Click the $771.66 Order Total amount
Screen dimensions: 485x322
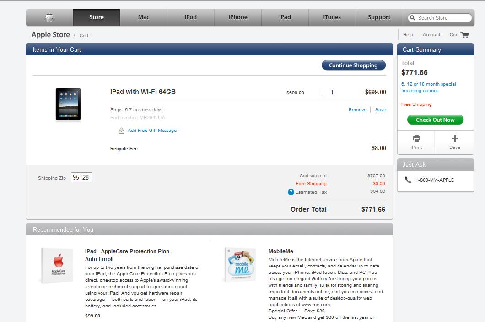click(x=373, y=209)
